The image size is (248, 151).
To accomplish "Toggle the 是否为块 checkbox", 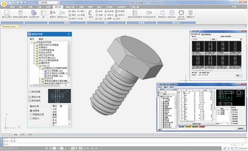I will [30, 96].
